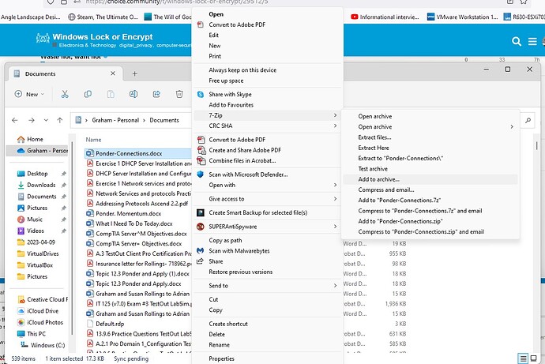Open the website hamburger menu icon
This screenshot has height=364, width=545.
[x=532, y=41]
